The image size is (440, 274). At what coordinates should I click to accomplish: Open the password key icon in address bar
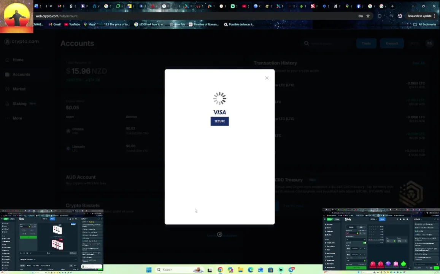361,16
